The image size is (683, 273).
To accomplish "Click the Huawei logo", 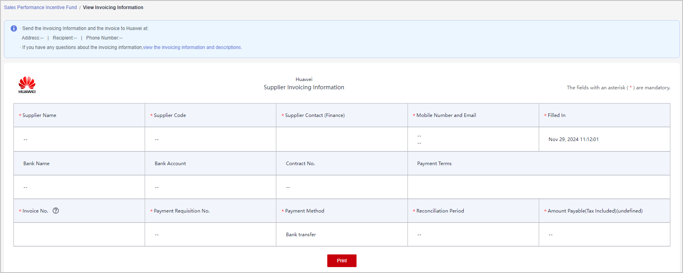I will (x=27, y=85).
